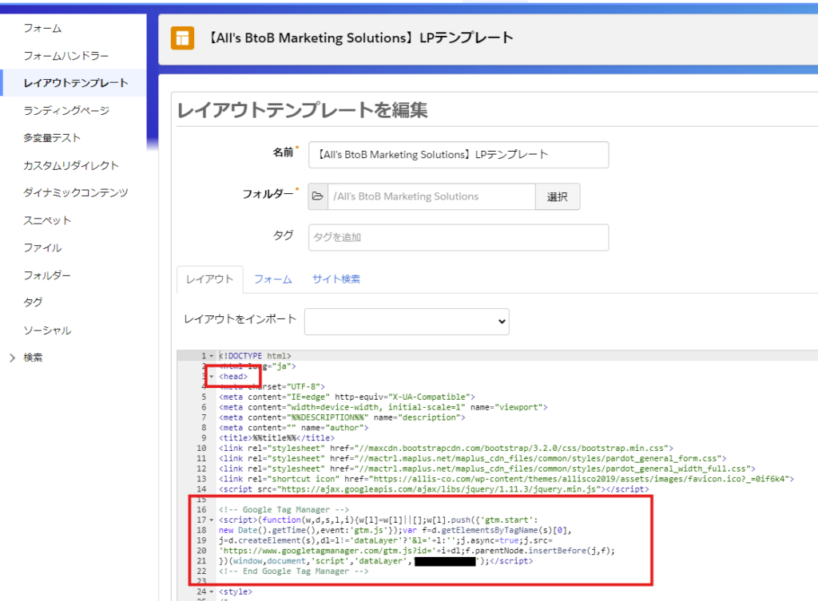Click the Google Tag Manager comment on line 16
This screenshot has width=818, height=601.
[x=272, y=509]
